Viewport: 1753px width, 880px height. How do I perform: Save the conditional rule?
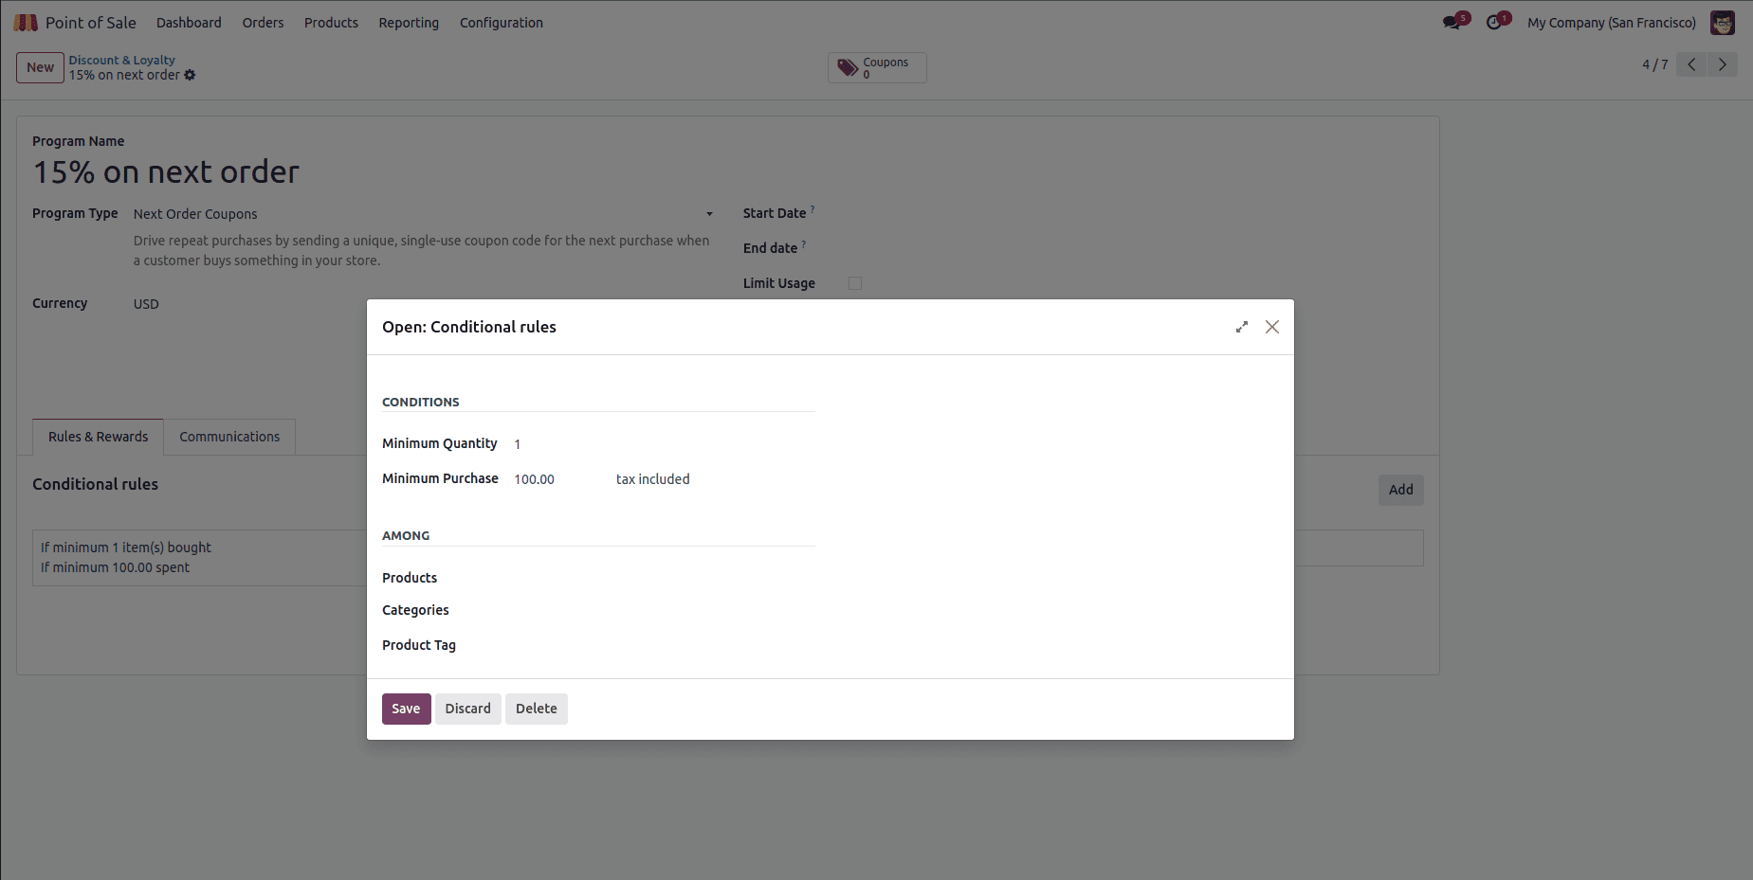pos(406,709)
